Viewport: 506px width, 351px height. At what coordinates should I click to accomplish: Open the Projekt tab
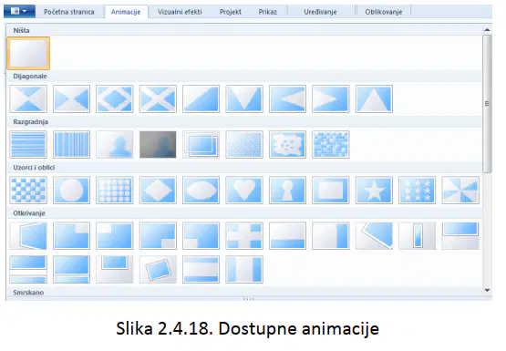(x=231, y=12)
